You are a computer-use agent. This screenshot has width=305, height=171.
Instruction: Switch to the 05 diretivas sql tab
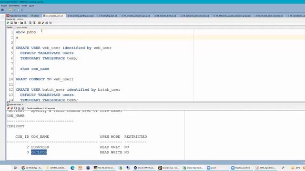pyautogui.click(x=165, y=16)
